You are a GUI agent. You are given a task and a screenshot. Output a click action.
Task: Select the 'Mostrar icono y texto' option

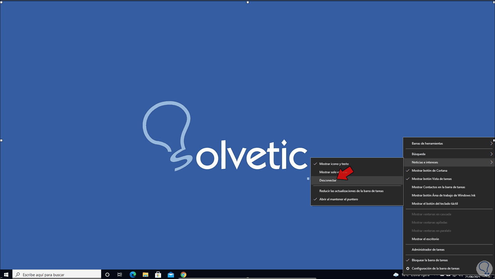tap(357, 164)
